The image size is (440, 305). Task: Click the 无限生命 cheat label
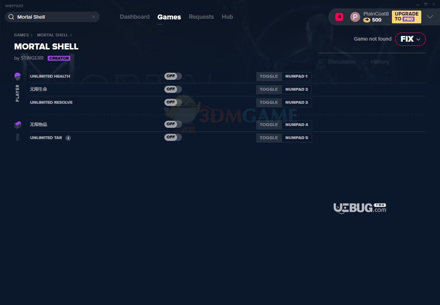(x=39, y=89)
